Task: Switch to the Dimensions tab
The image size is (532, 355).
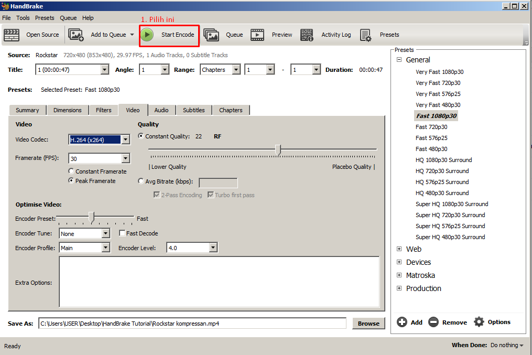Action: 68,110
